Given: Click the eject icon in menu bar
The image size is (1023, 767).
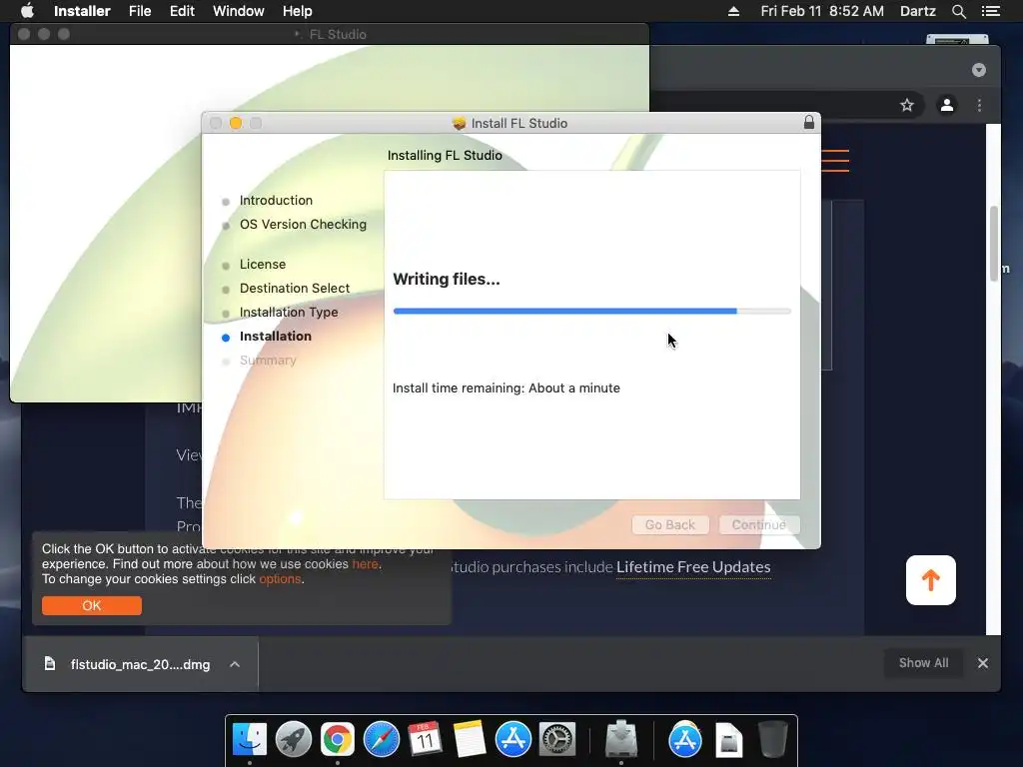Looking at the screenshot, I should pyautogui.click(x=733, y=11).
